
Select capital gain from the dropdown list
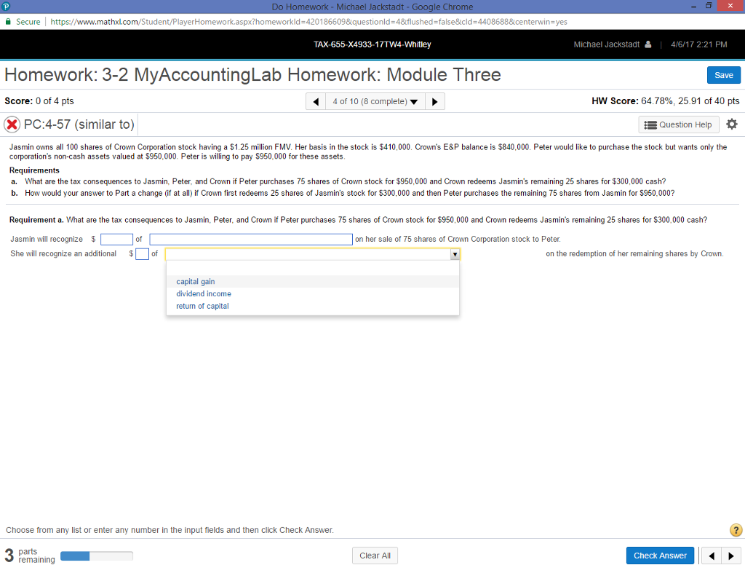[195, 281]
